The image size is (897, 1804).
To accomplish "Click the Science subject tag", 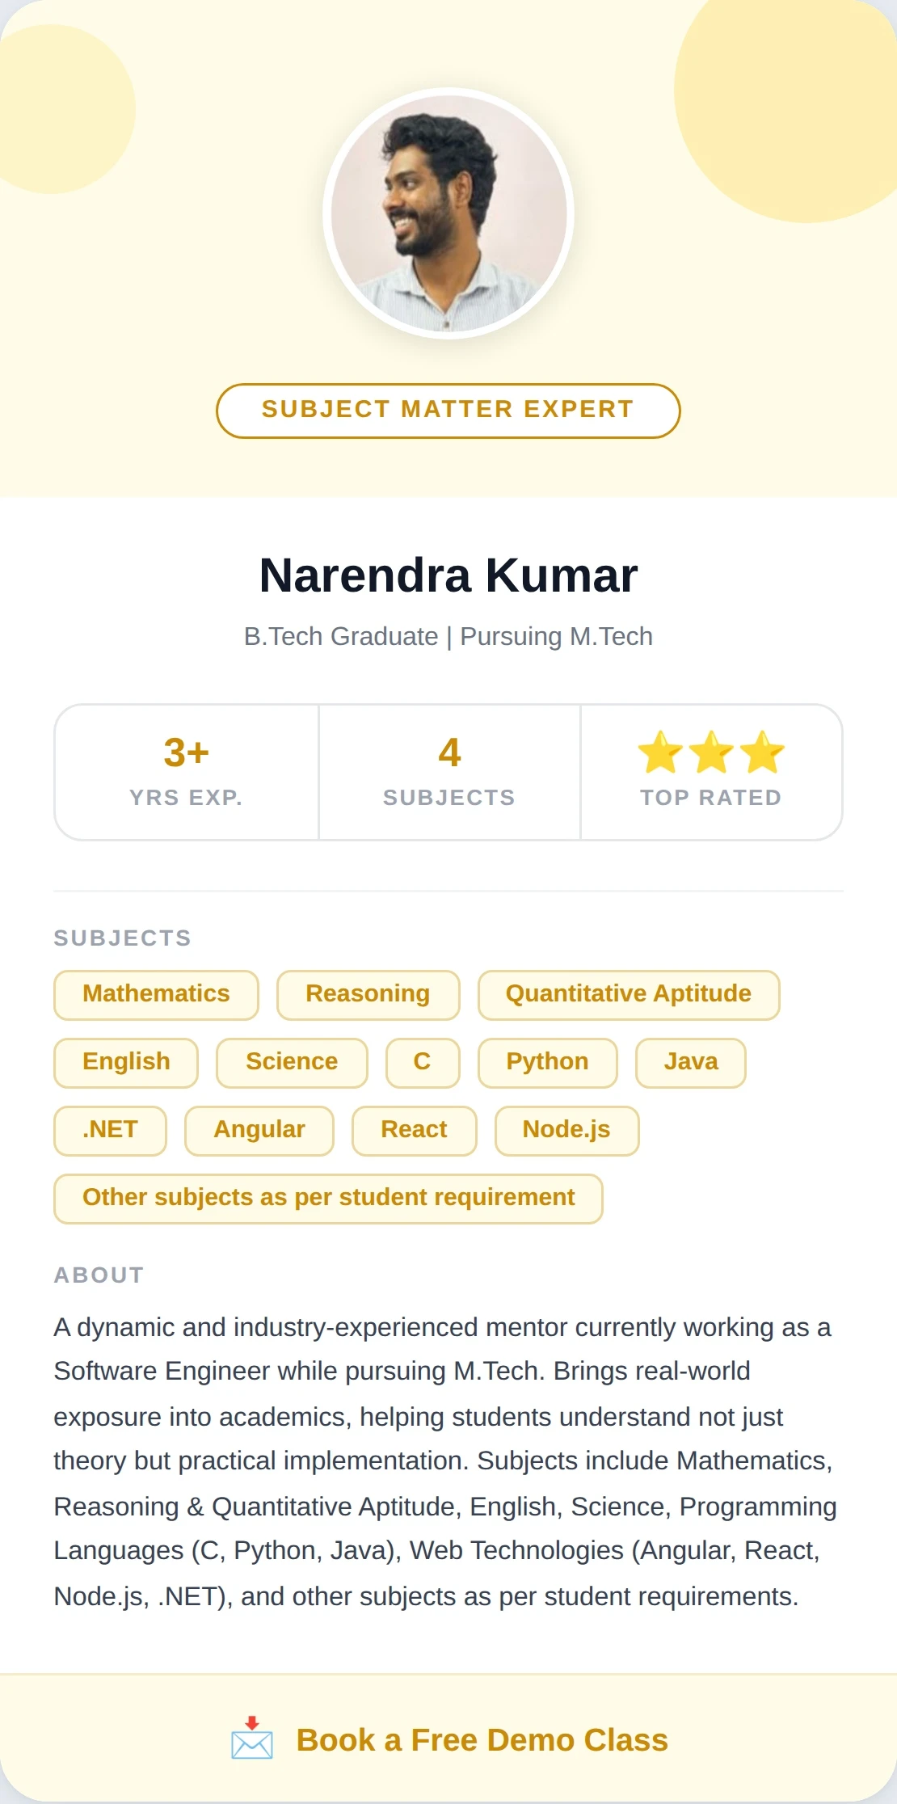I will (x=291, y=1062).
